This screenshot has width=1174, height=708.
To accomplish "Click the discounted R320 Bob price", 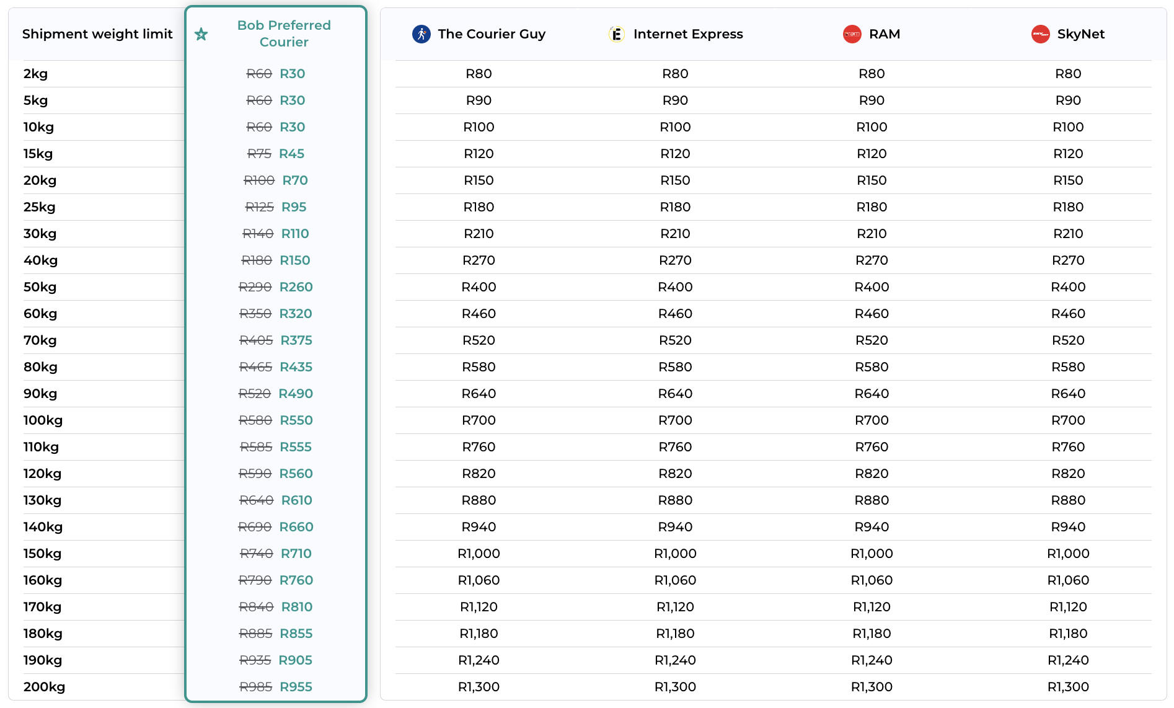I will 296,314.
